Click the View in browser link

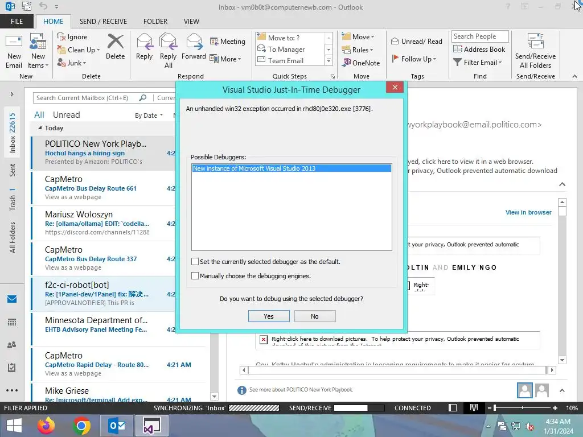(528, 212)
